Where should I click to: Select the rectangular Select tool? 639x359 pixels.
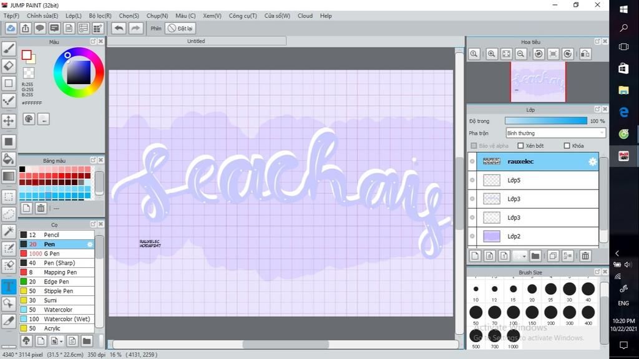[x=9, y=197]
